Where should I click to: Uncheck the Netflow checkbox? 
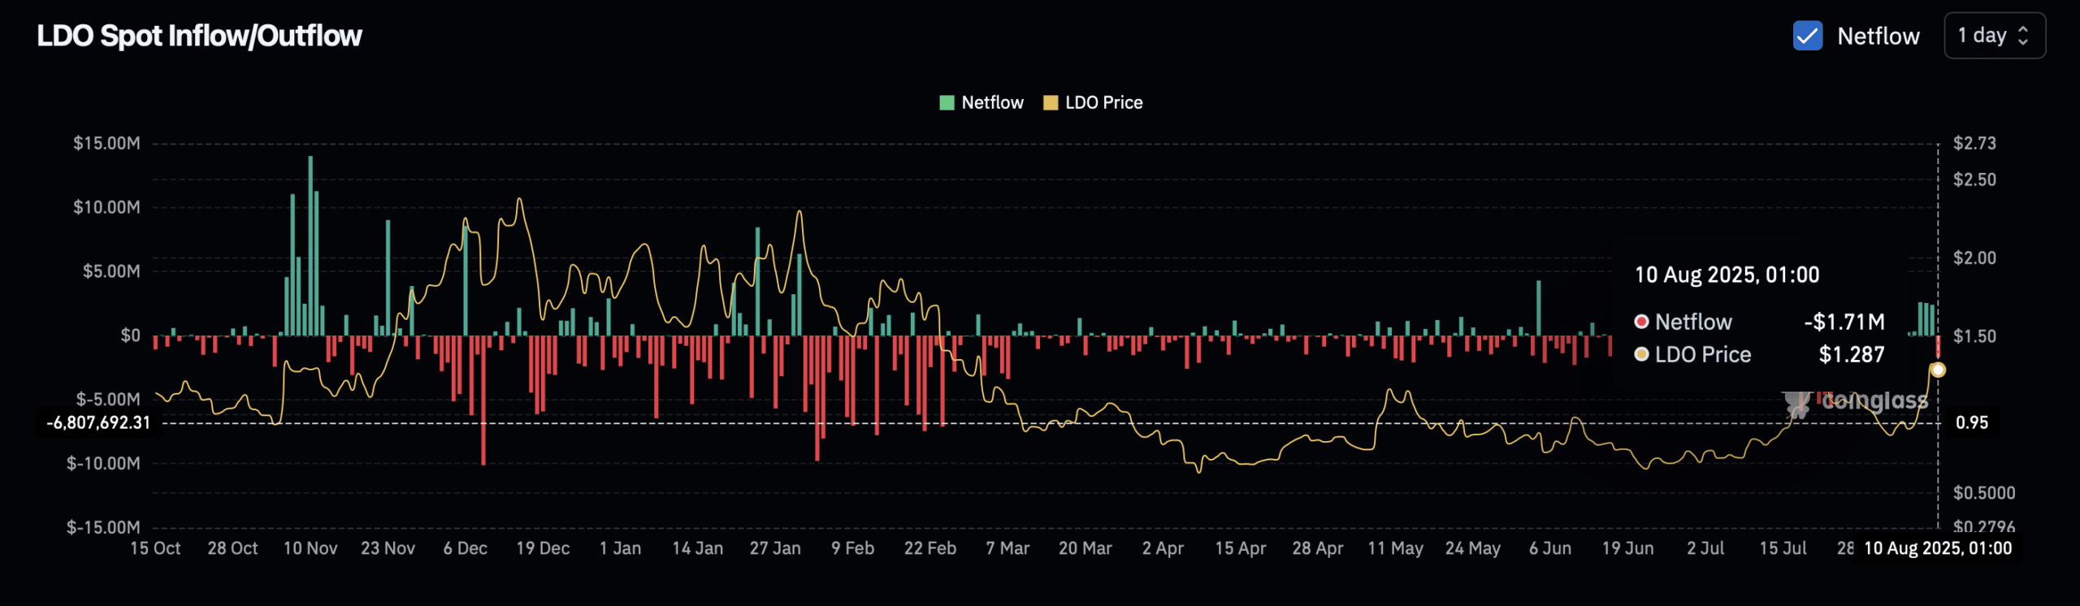pos(1807,36)
